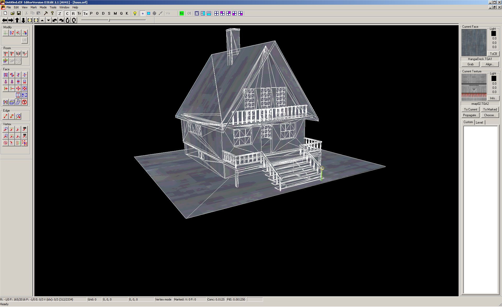Click the Save file toolbar icon
The height and width of the screenshot is (307, 502).
[x=19, y=13]
